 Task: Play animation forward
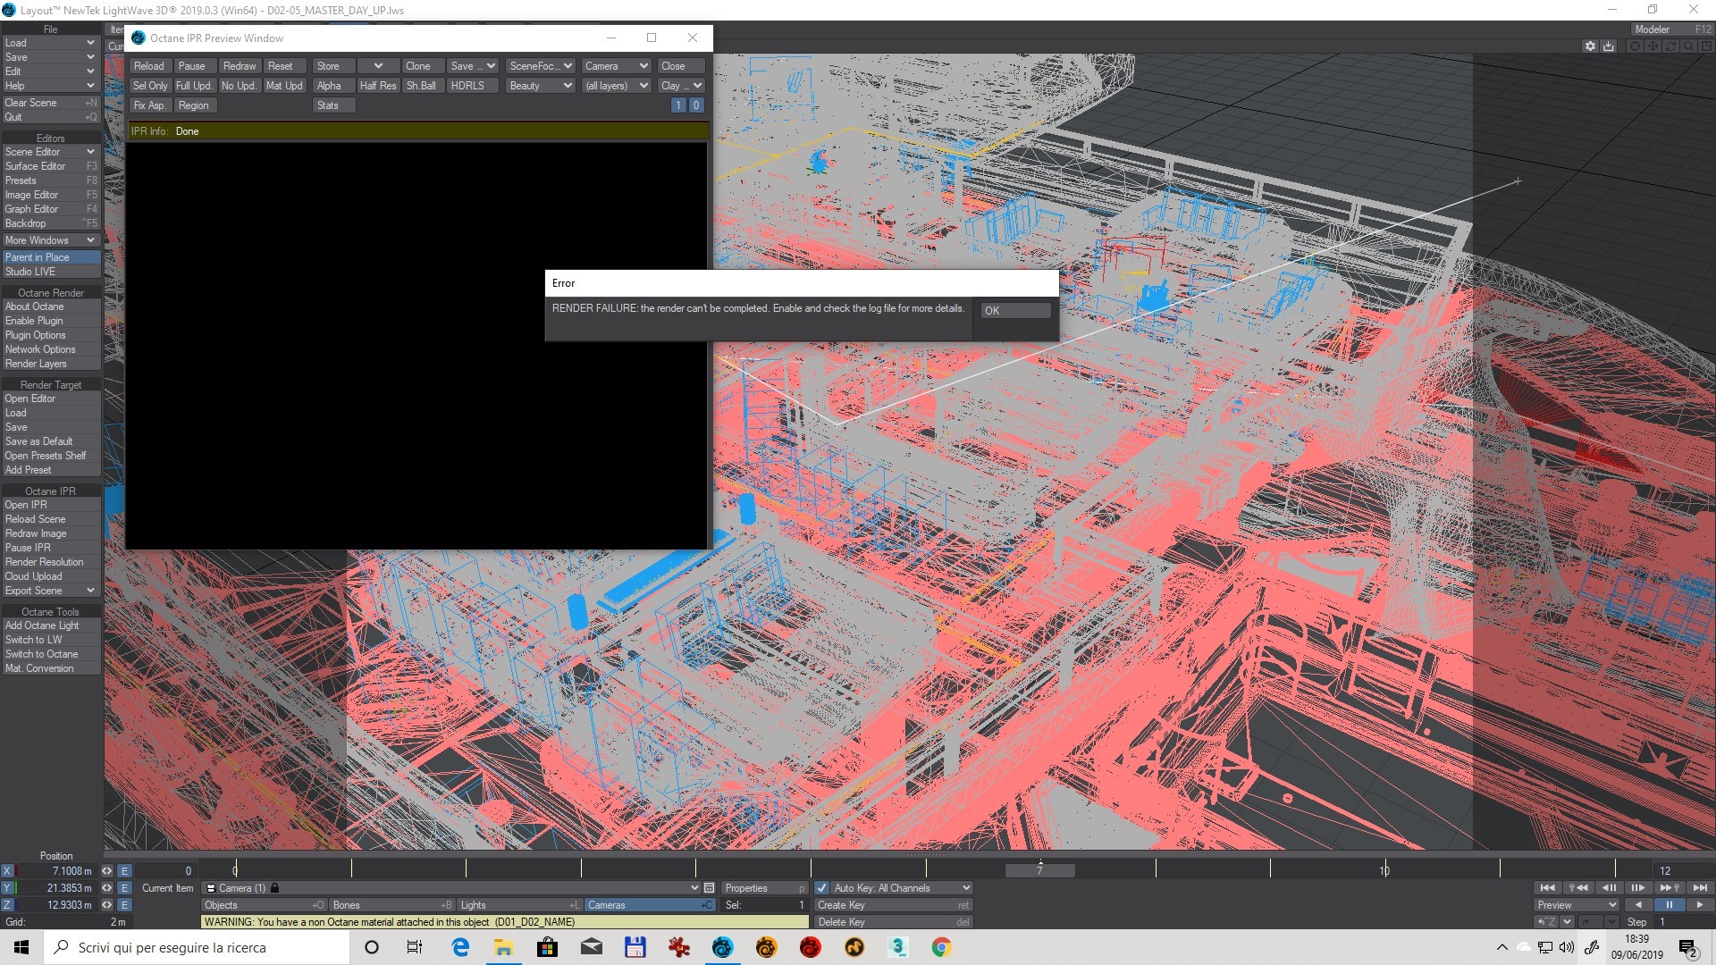(1699, 905)
